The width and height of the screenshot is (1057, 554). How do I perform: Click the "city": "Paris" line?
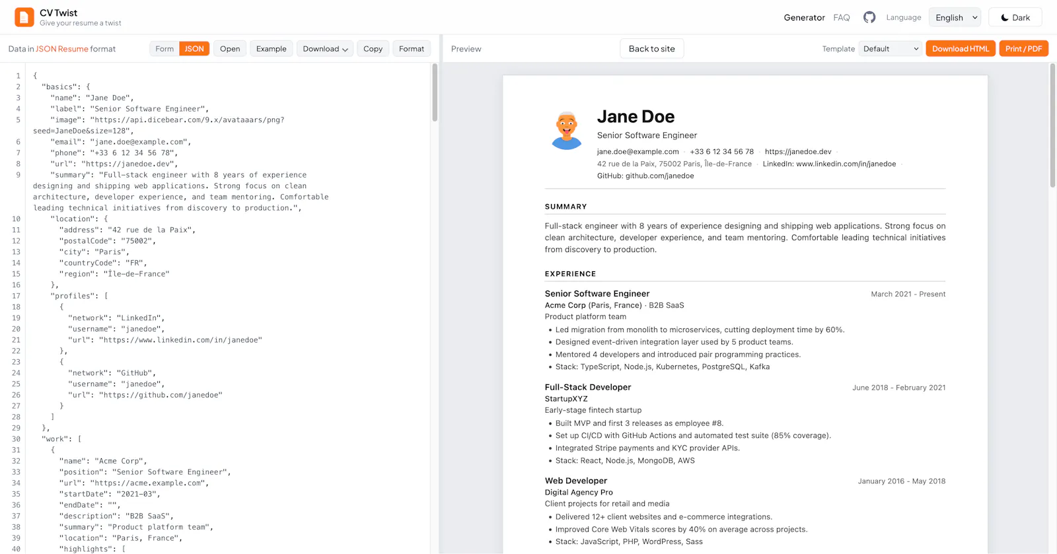[x=94, y=252]
